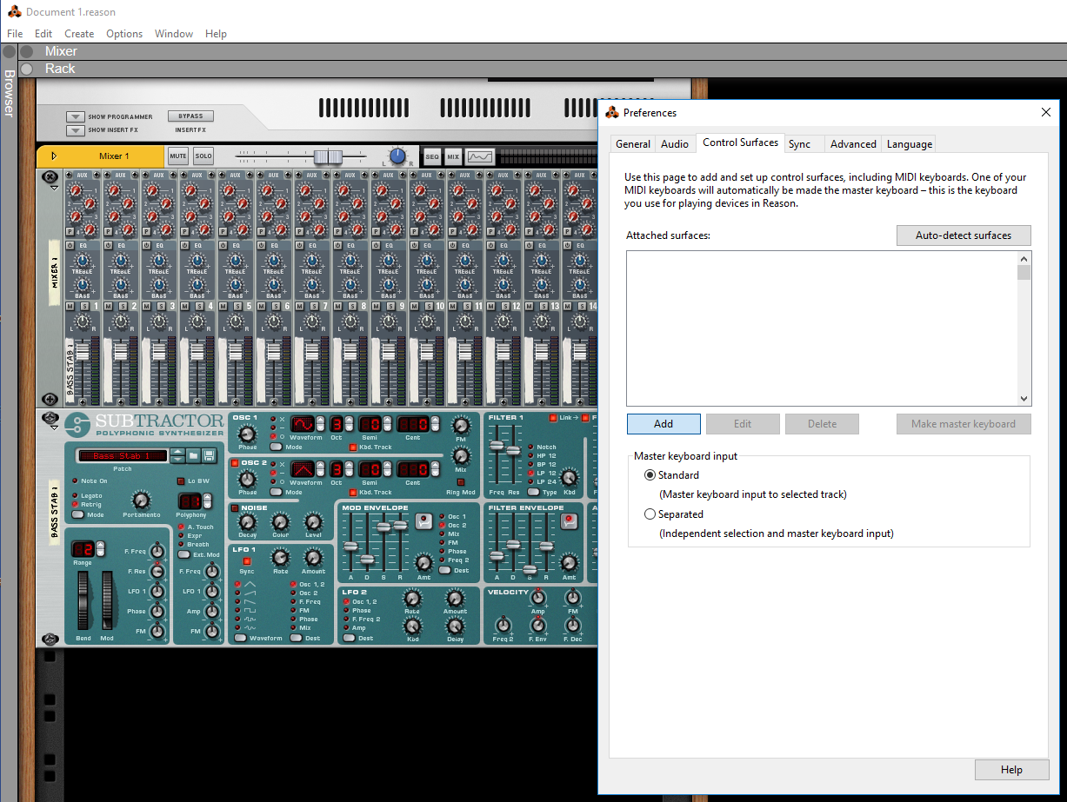Screen dimensions: 1067x802
Task: Click Subtractor logo icon
Action: click(x=77, y=426)
